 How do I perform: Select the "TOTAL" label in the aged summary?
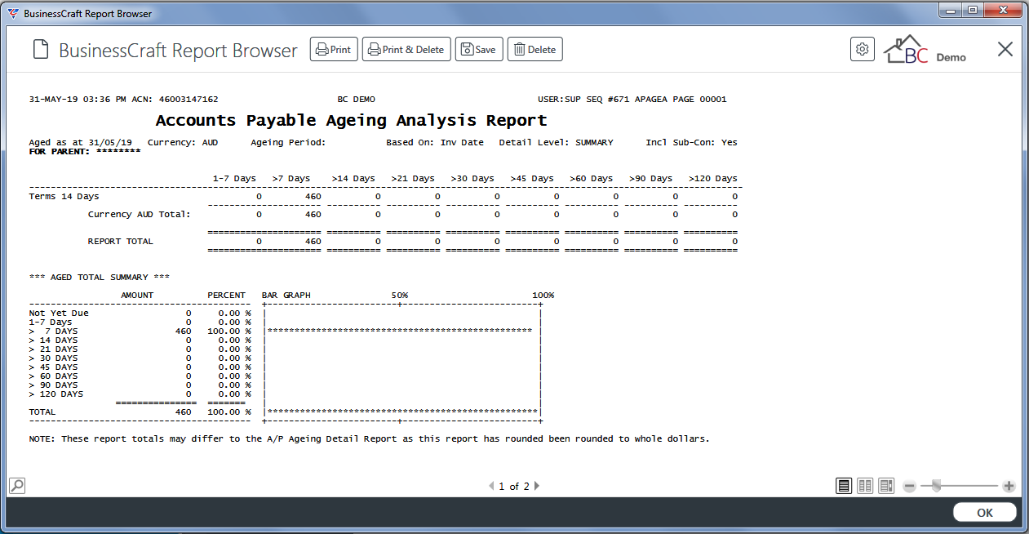click(x=42, y=412)
